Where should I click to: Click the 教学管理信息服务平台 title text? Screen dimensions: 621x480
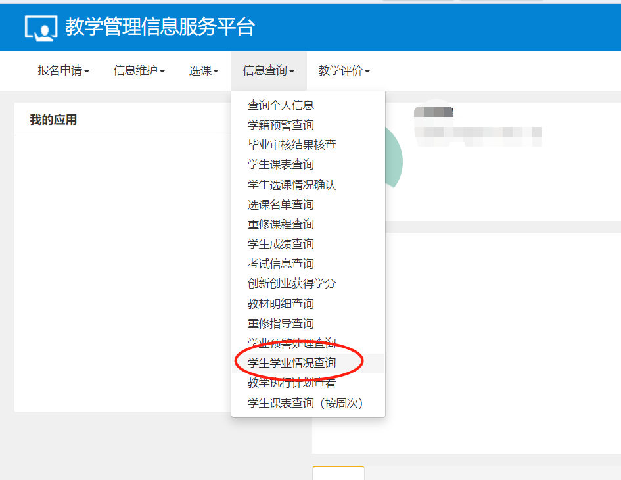coord(160,27)
